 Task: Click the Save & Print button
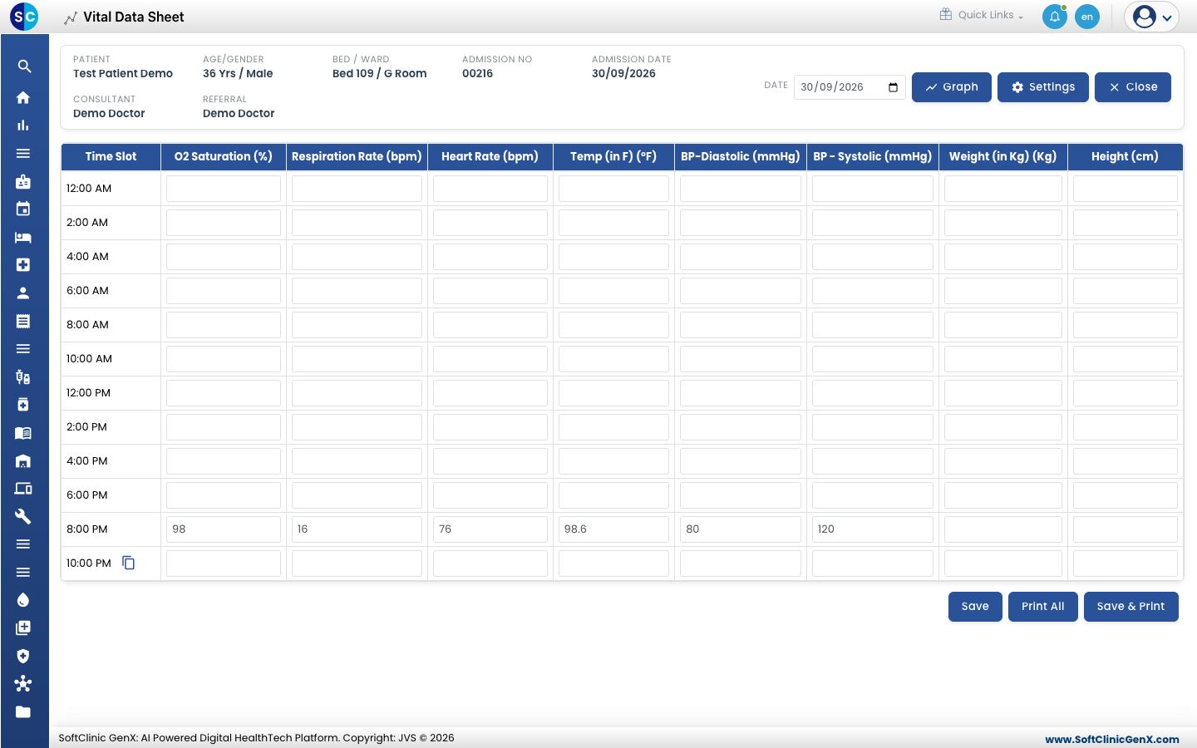1130,607
